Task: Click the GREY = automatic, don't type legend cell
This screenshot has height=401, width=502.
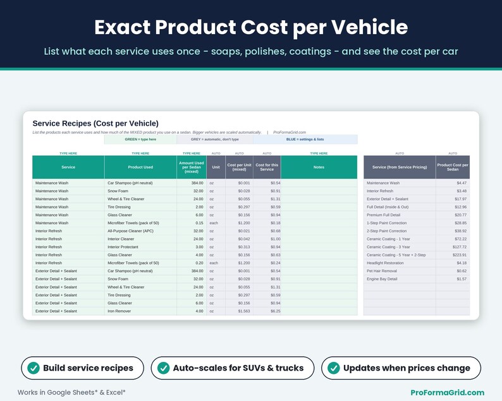Action: [x=215, y=140]
